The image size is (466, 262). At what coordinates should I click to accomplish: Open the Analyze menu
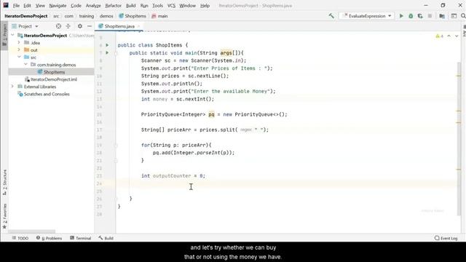click(93, 5)
